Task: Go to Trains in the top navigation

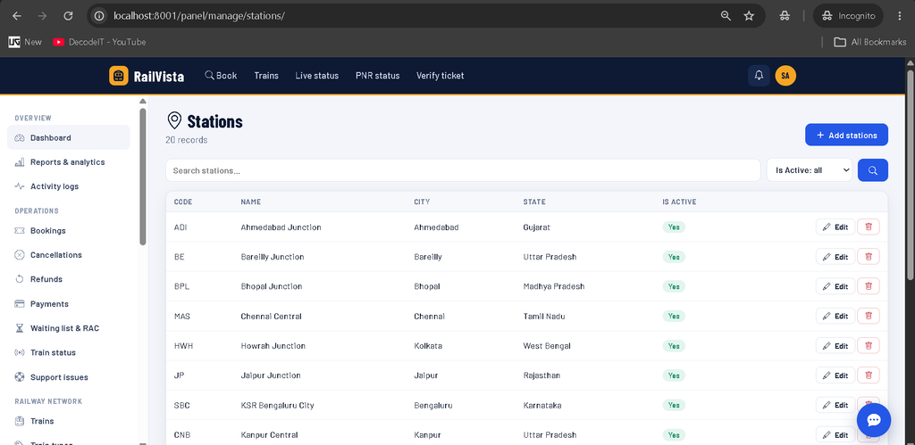Action: tap(266, 76)
